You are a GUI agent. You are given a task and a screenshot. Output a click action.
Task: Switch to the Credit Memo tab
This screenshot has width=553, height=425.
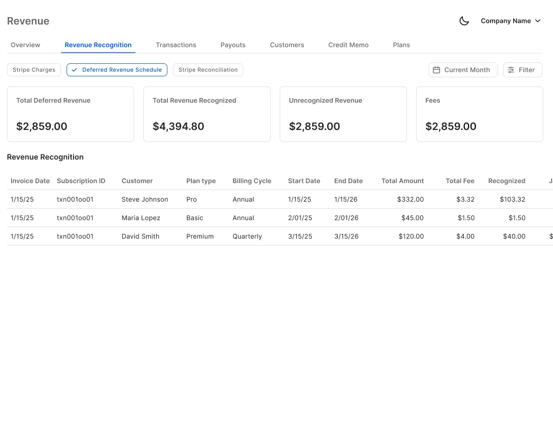349,45
